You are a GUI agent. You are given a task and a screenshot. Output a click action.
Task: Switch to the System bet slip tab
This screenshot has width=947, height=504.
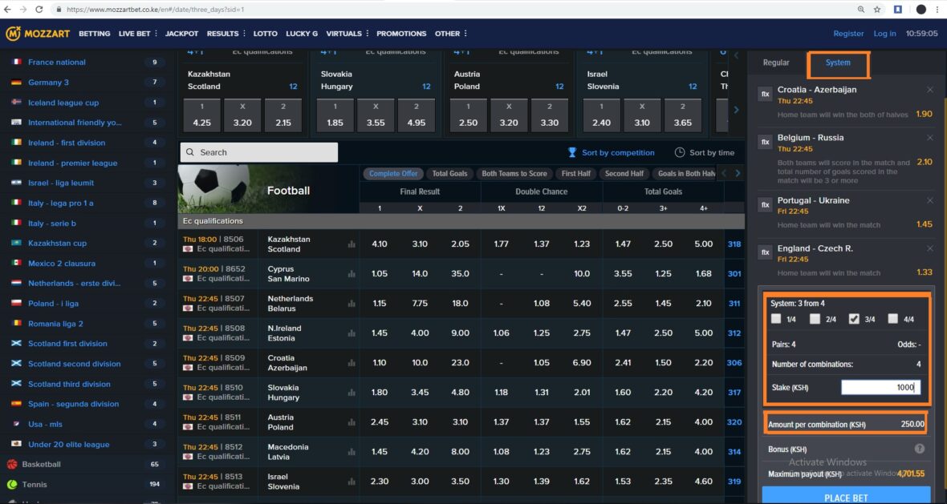click(838, 62)
